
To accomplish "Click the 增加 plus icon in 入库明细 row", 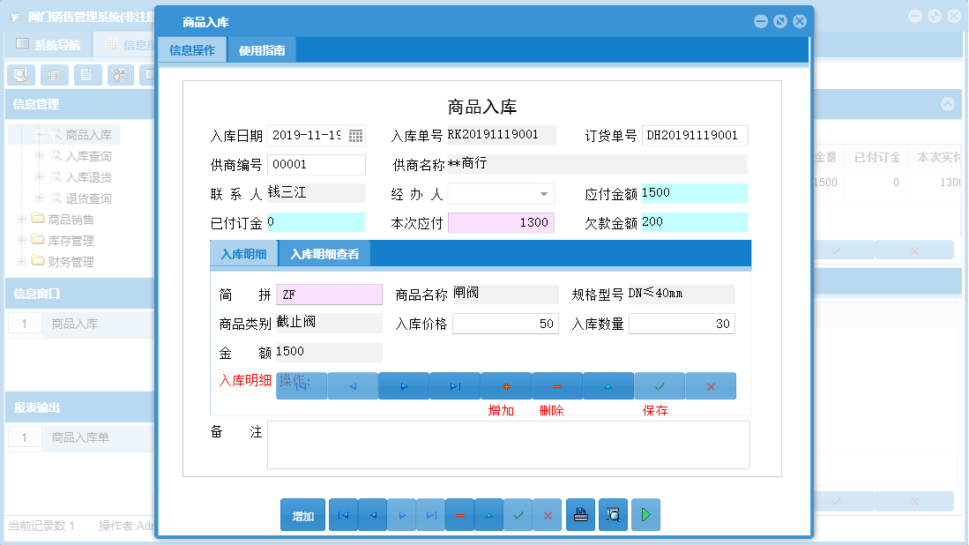I will tap(505, 385).
